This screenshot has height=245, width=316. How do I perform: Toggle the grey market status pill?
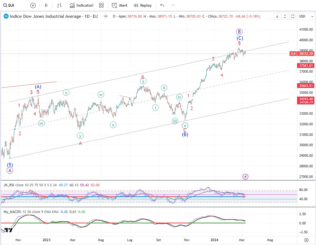tap(106, 16)
